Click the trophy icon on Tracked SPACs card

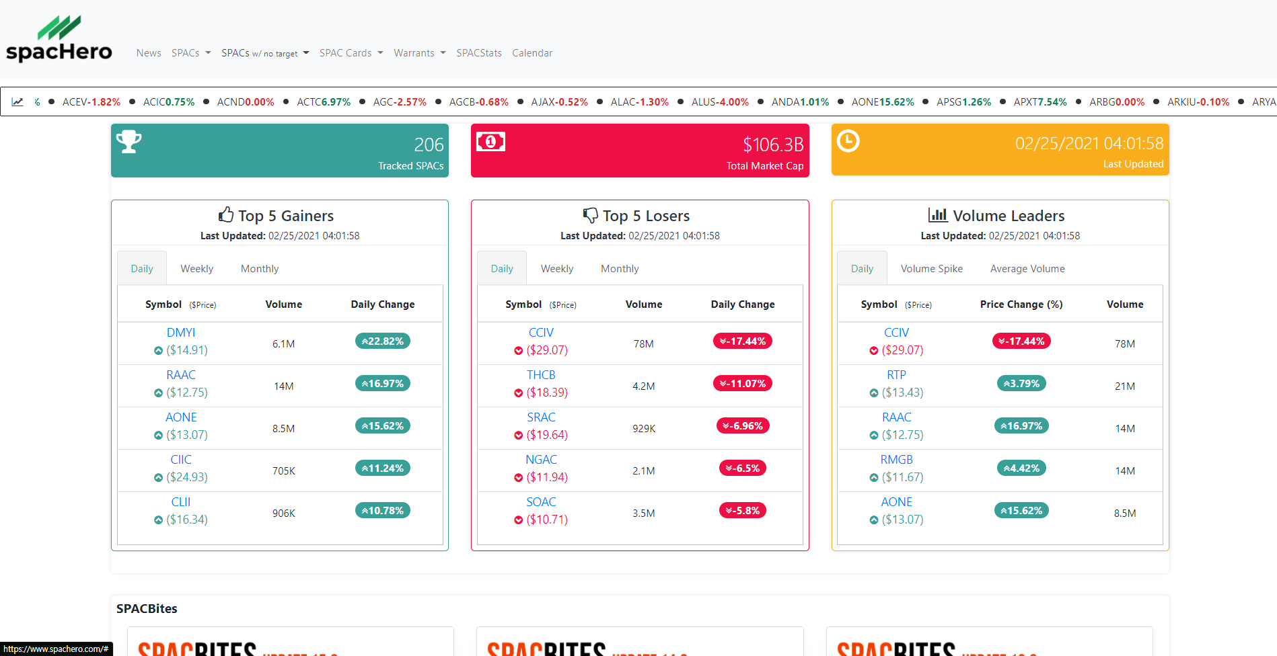[129, 142]
